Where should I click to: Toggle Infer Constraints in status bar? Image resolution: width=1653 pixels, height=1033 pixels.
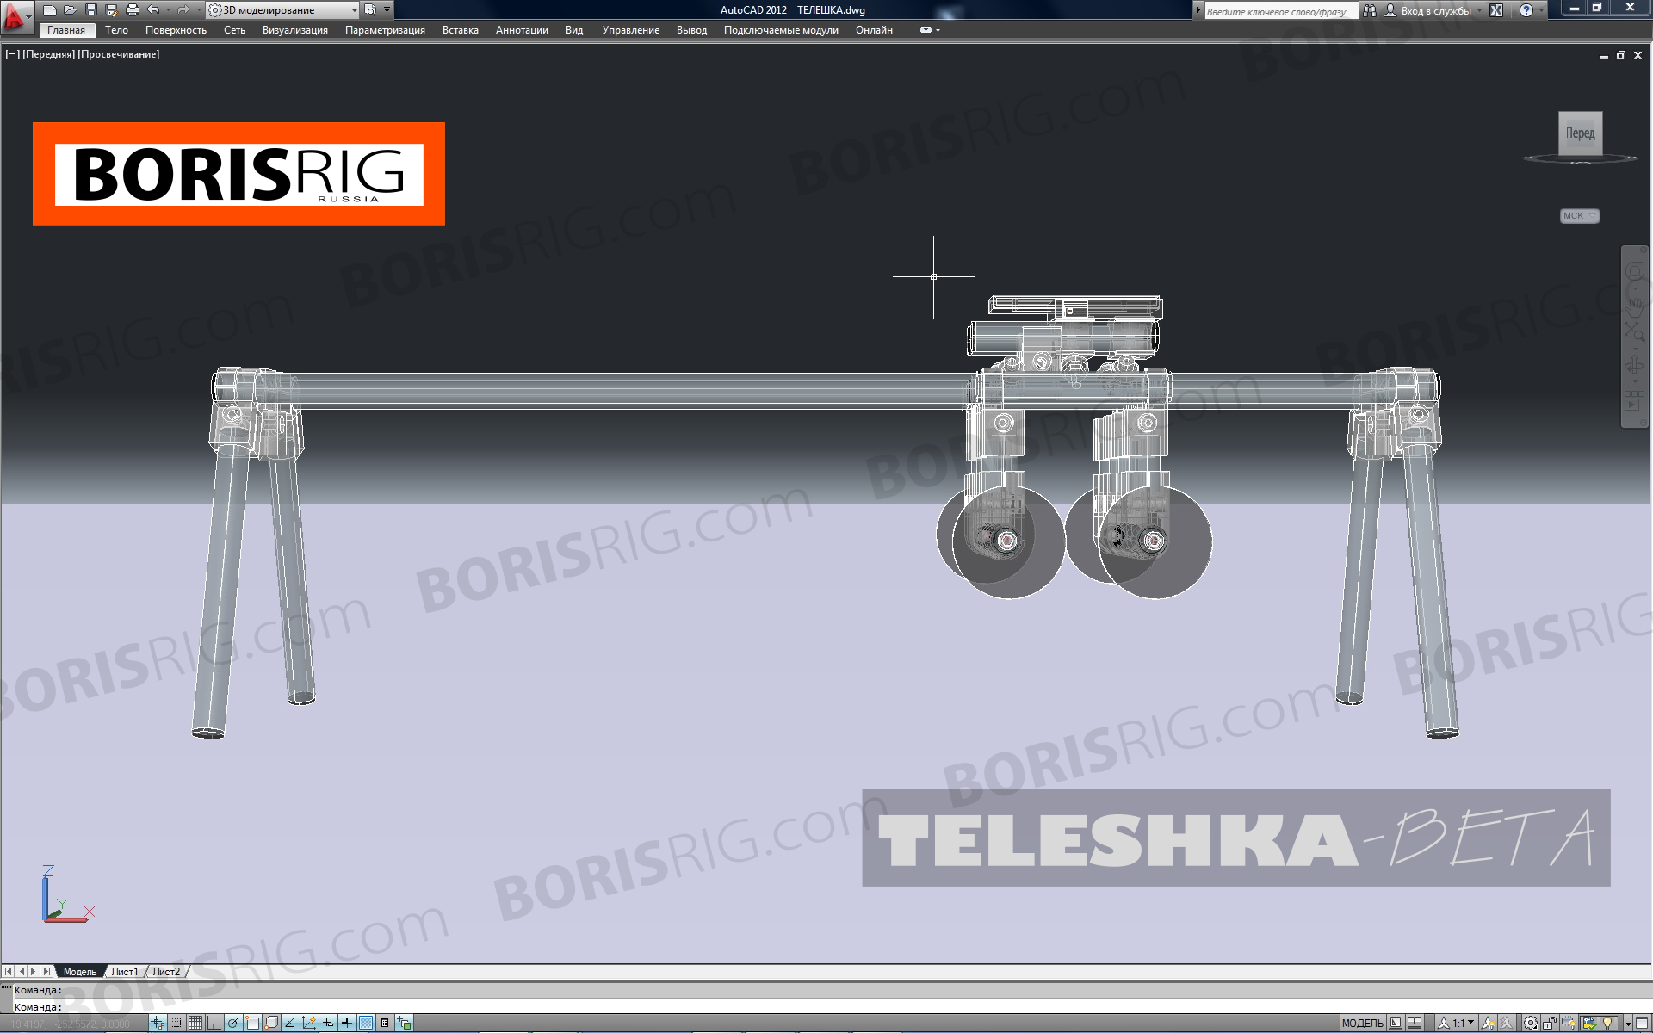pyautogui.click(x=158, y=1023)
